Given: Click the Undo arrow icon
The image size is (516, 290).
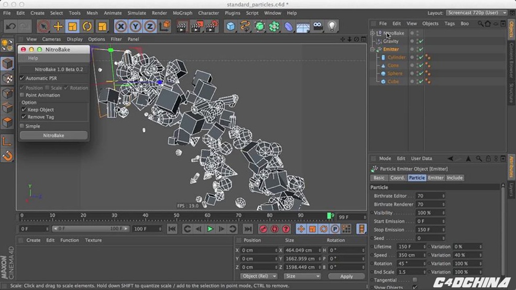Looking at the screenshot, I should click(10, 26).
